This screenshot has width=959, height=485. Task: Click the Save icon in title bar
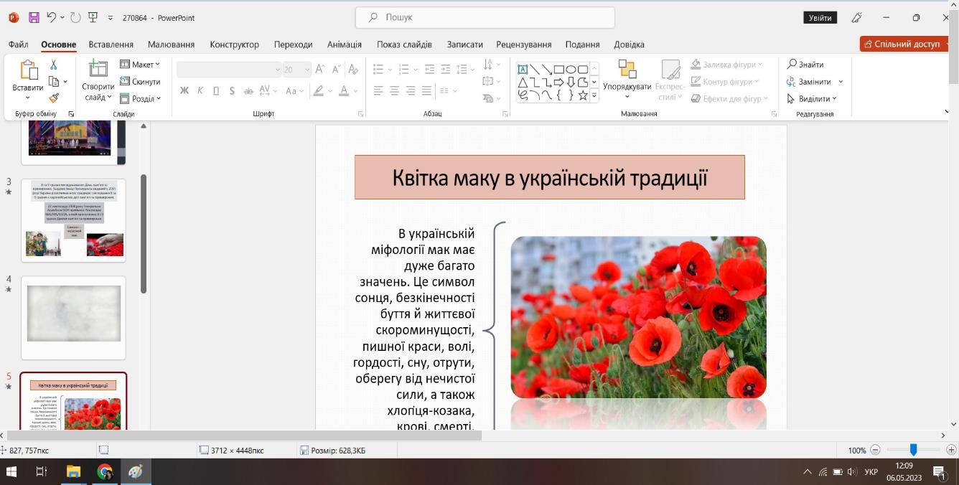pos(34,17)
